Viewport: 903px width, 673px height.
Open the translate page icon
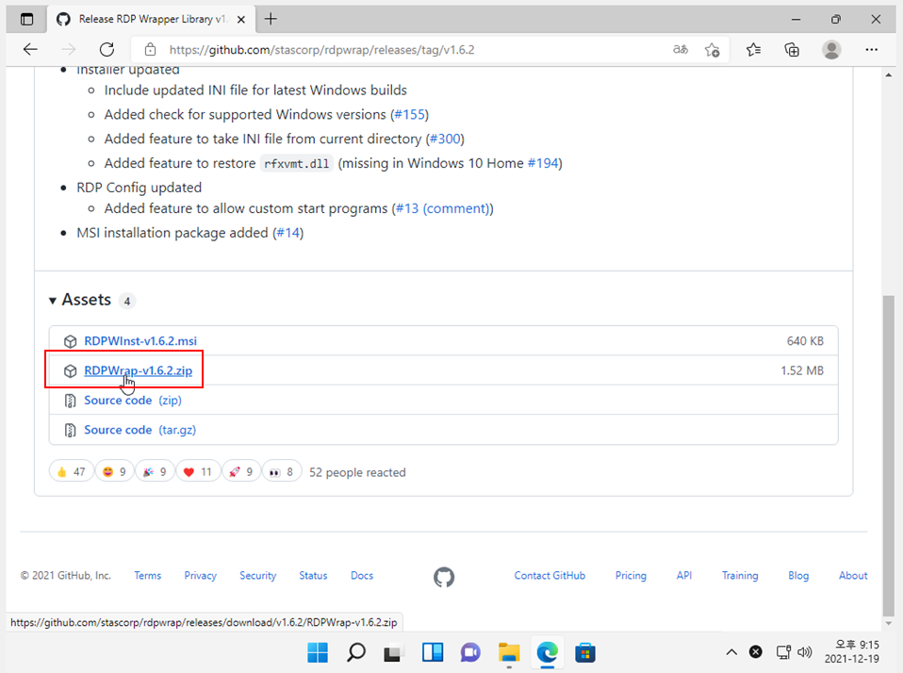click(681, 50)
